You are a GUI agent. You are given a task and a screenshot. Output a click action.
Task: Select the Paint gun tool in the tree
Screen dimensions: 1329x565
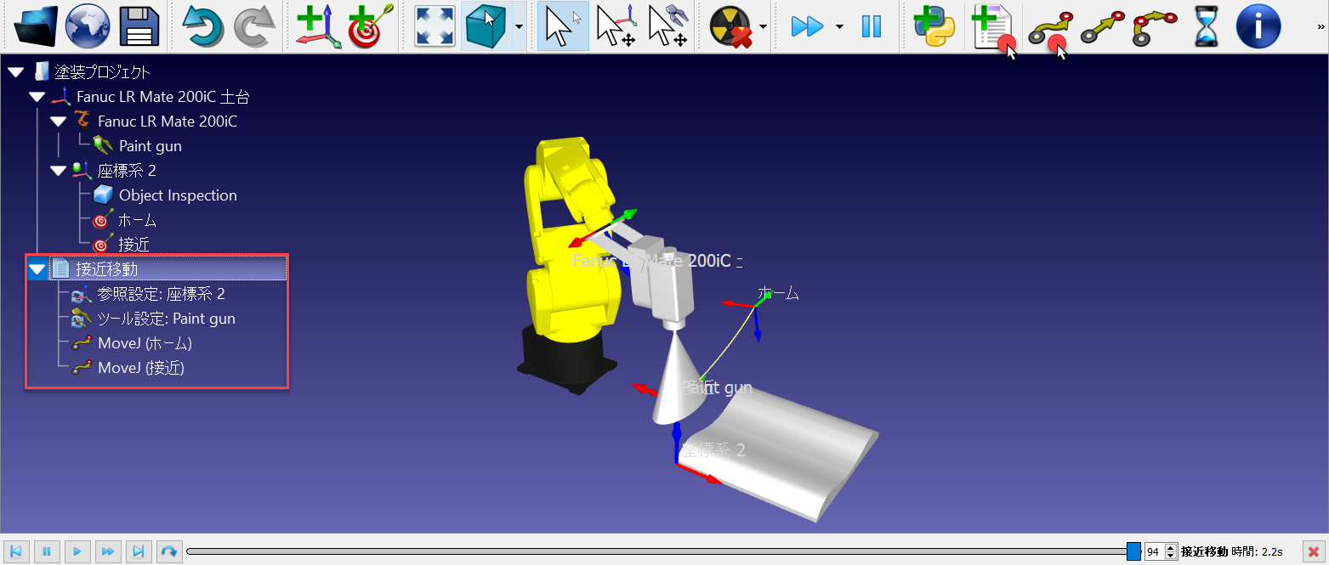(150, 146)
